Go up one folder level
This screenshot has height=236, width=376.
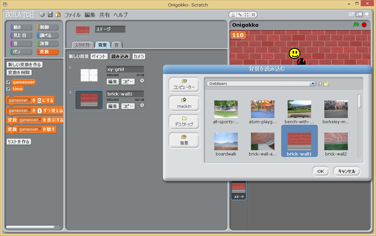tap(320, 84)
